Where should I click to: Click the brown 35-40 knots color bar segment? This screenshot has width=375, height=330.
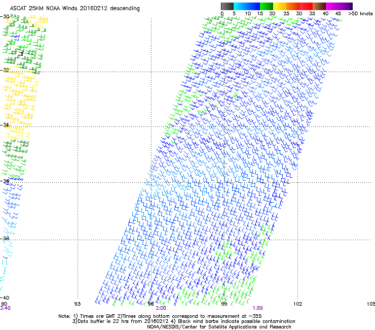point(319,6)
